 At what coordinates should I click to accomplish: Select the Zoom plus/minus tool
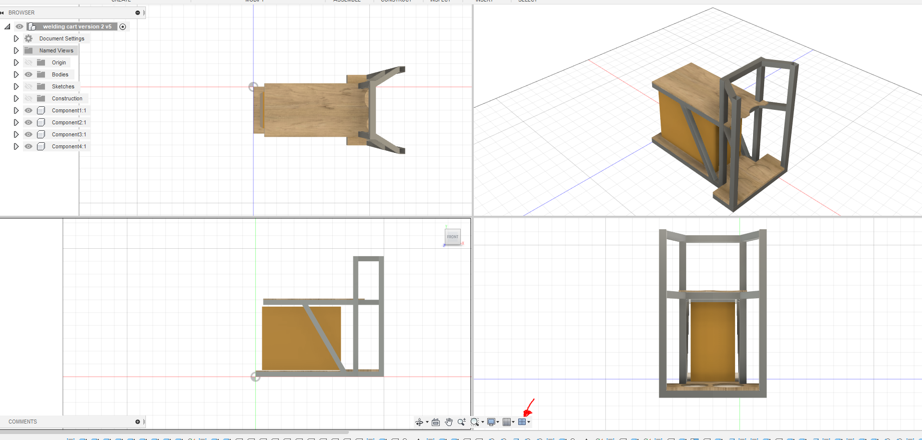pyautogui.click(x=461, y=423)
